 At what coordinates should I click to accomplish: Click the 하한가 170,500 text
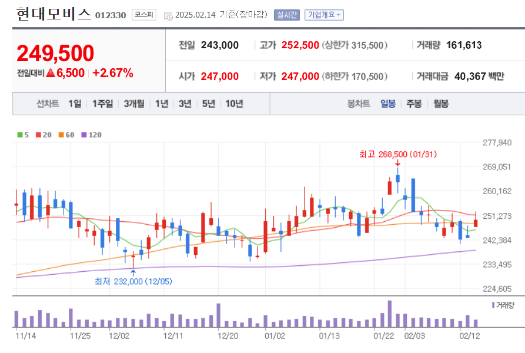tap(355, 76)
